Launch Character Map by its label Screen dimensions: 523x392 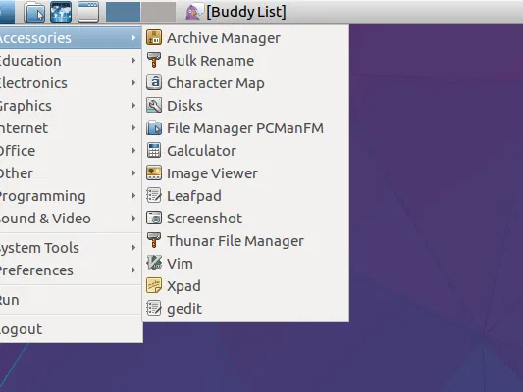click(216, 83)
